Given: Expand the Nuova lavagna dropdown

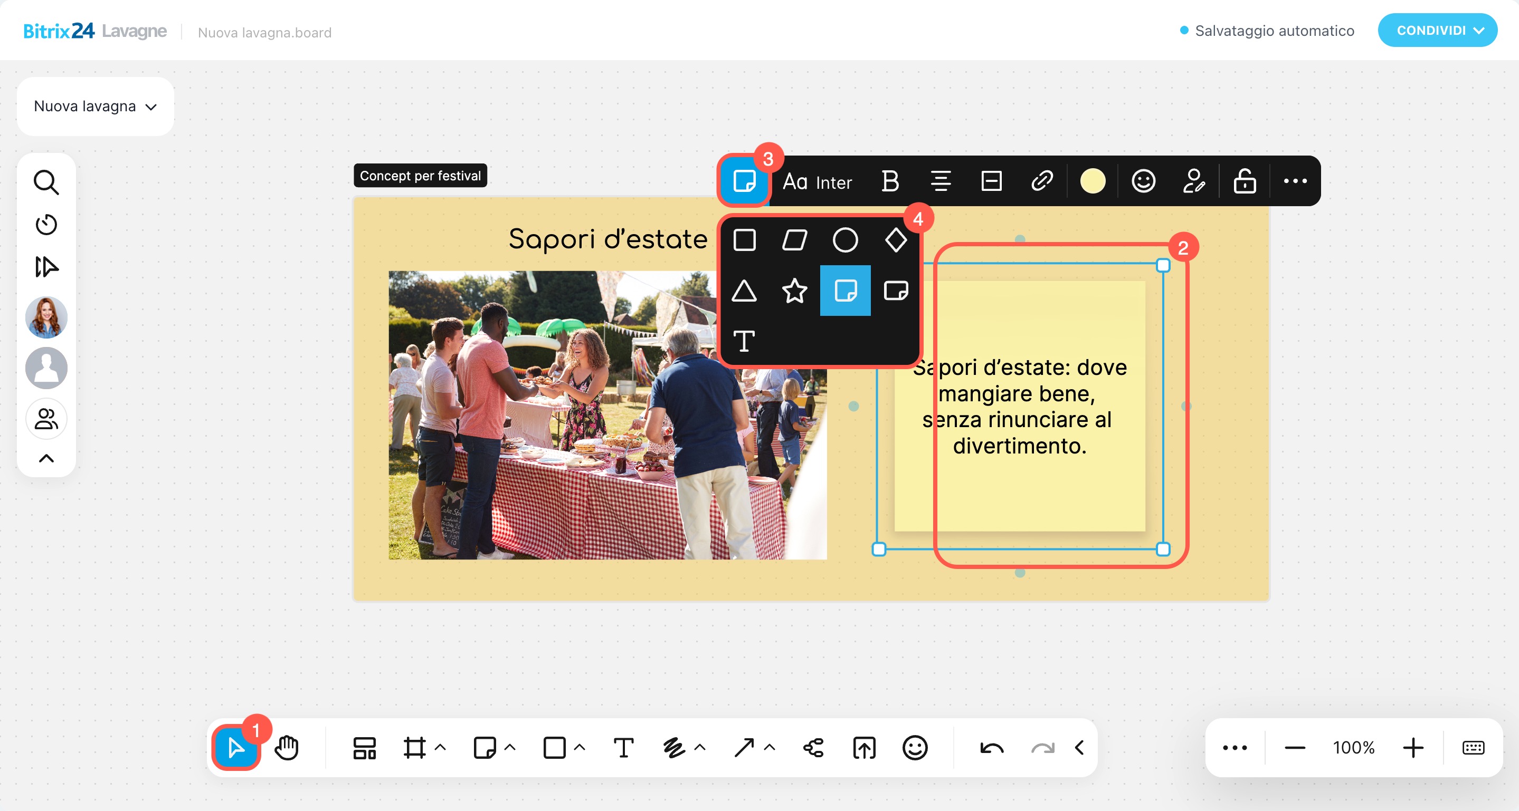Looking at the screenshot, I should pyautogui.click(x=95, y=107).
